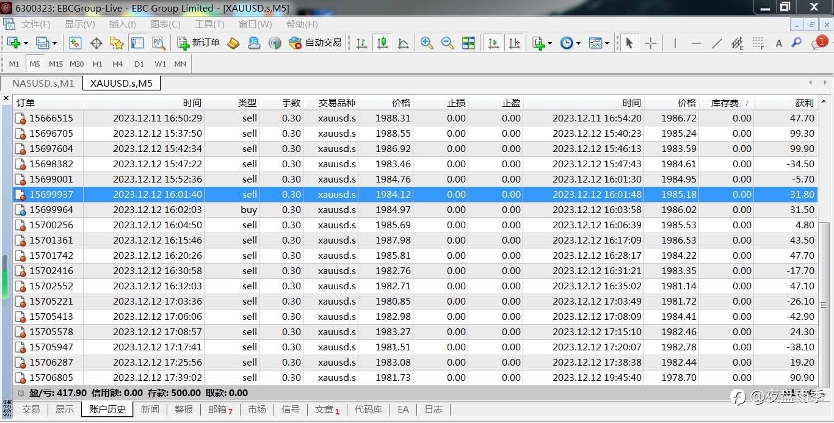Expand the Profiles dropdown arrow

point(54,43)
